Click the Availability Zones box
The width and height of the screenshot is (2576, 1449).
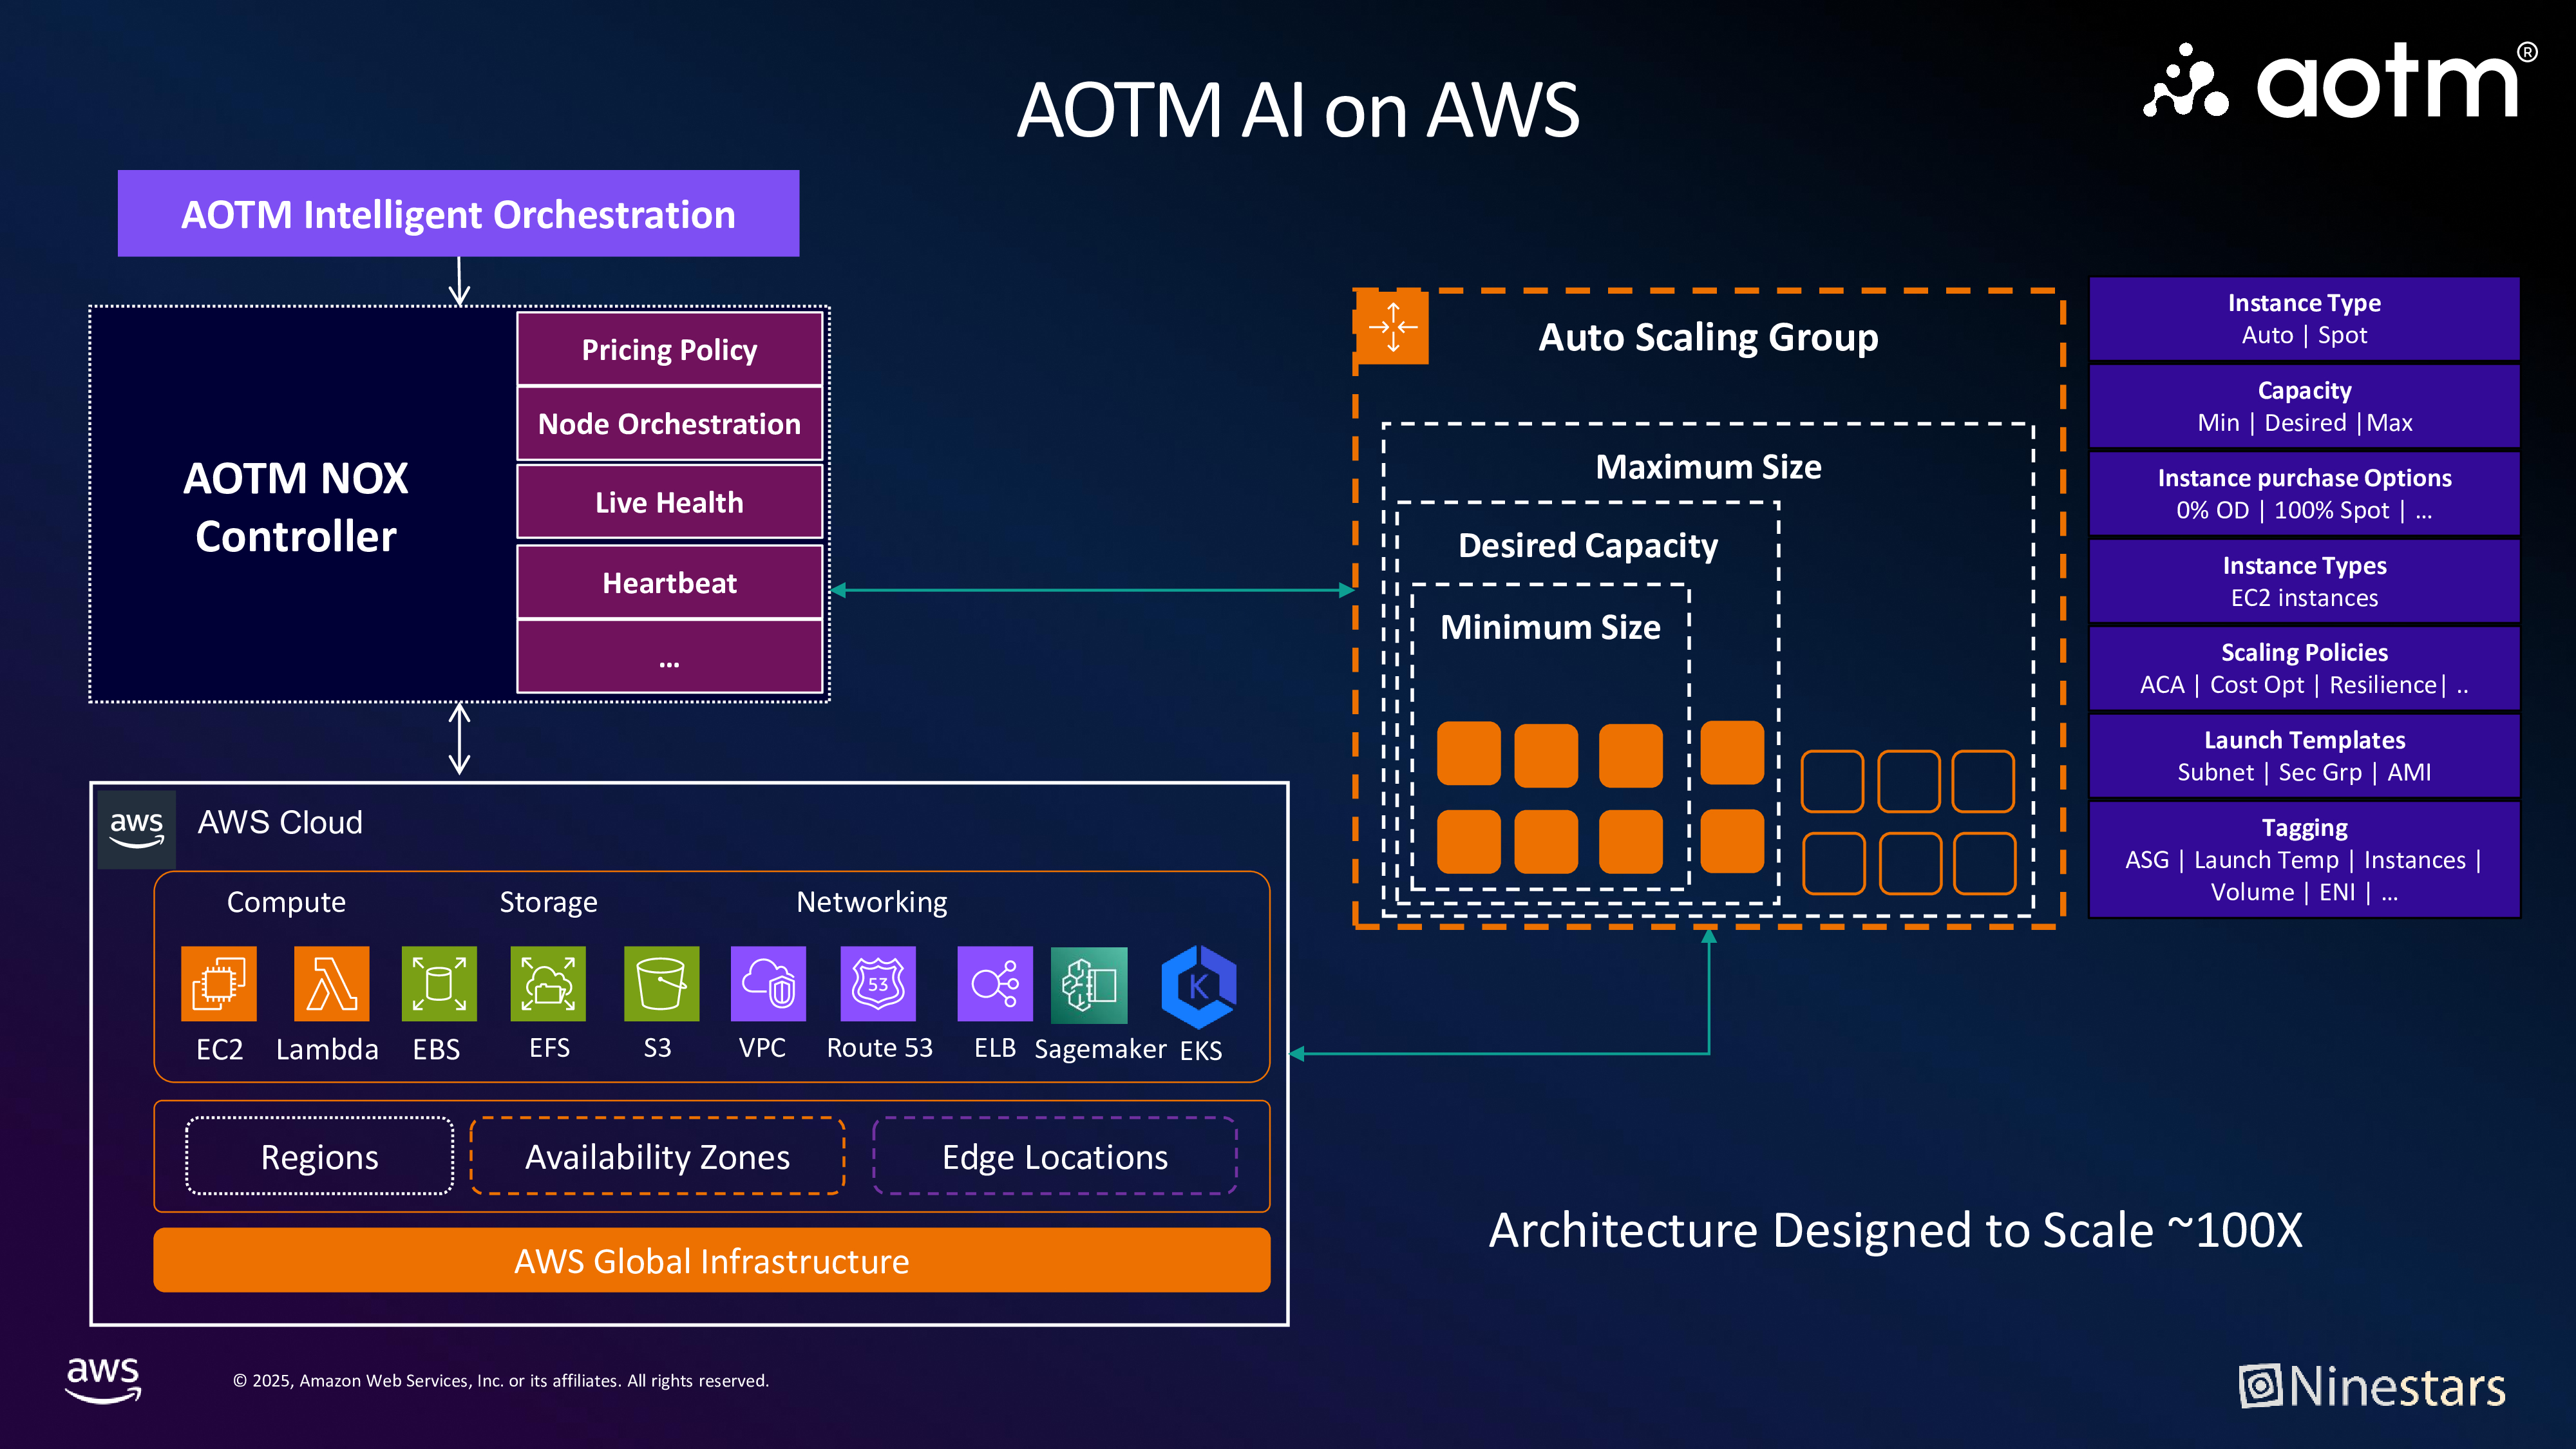pos(657,1156)
